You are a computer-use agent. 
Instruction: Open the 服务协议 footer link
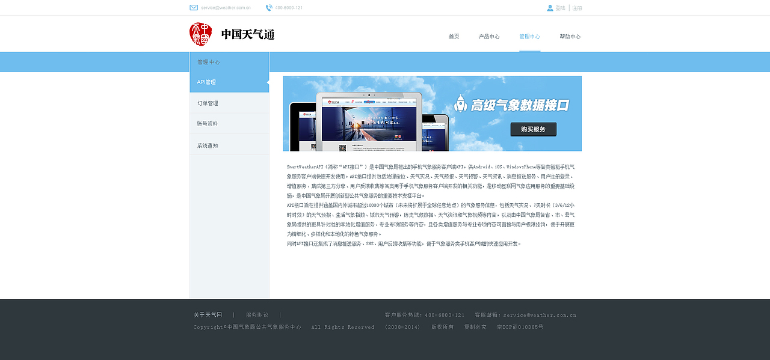coord(257,314)
